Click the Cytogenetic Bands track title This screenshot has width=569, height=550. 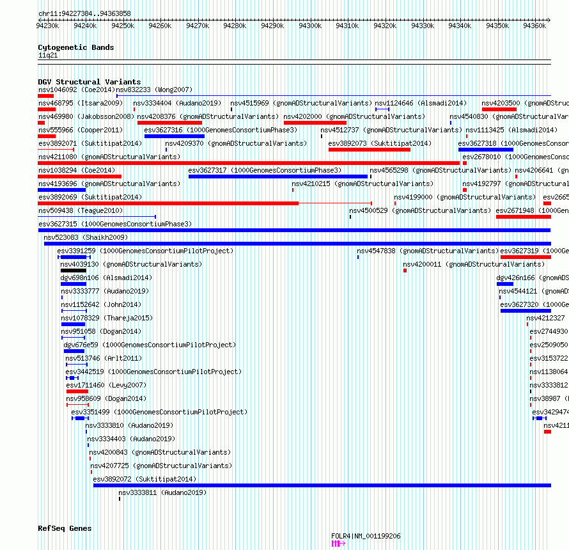click(x=76, y=47)
